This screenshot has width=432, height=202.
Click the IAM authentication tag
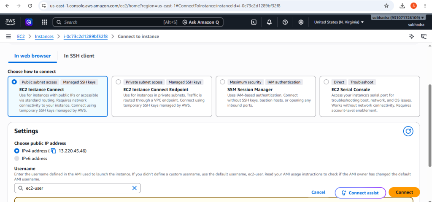click(x=284, y=82)
